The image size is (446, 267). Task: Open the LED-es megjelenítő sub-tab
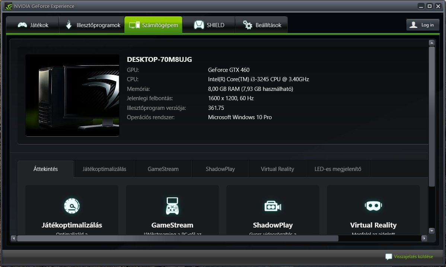point(338,169)
